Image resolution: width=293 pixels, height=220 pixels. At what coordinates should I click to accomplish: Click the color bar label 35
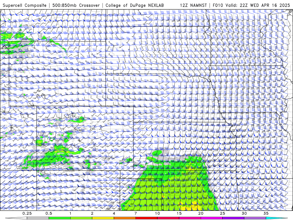pyautogui.click(x=266, y=213)
